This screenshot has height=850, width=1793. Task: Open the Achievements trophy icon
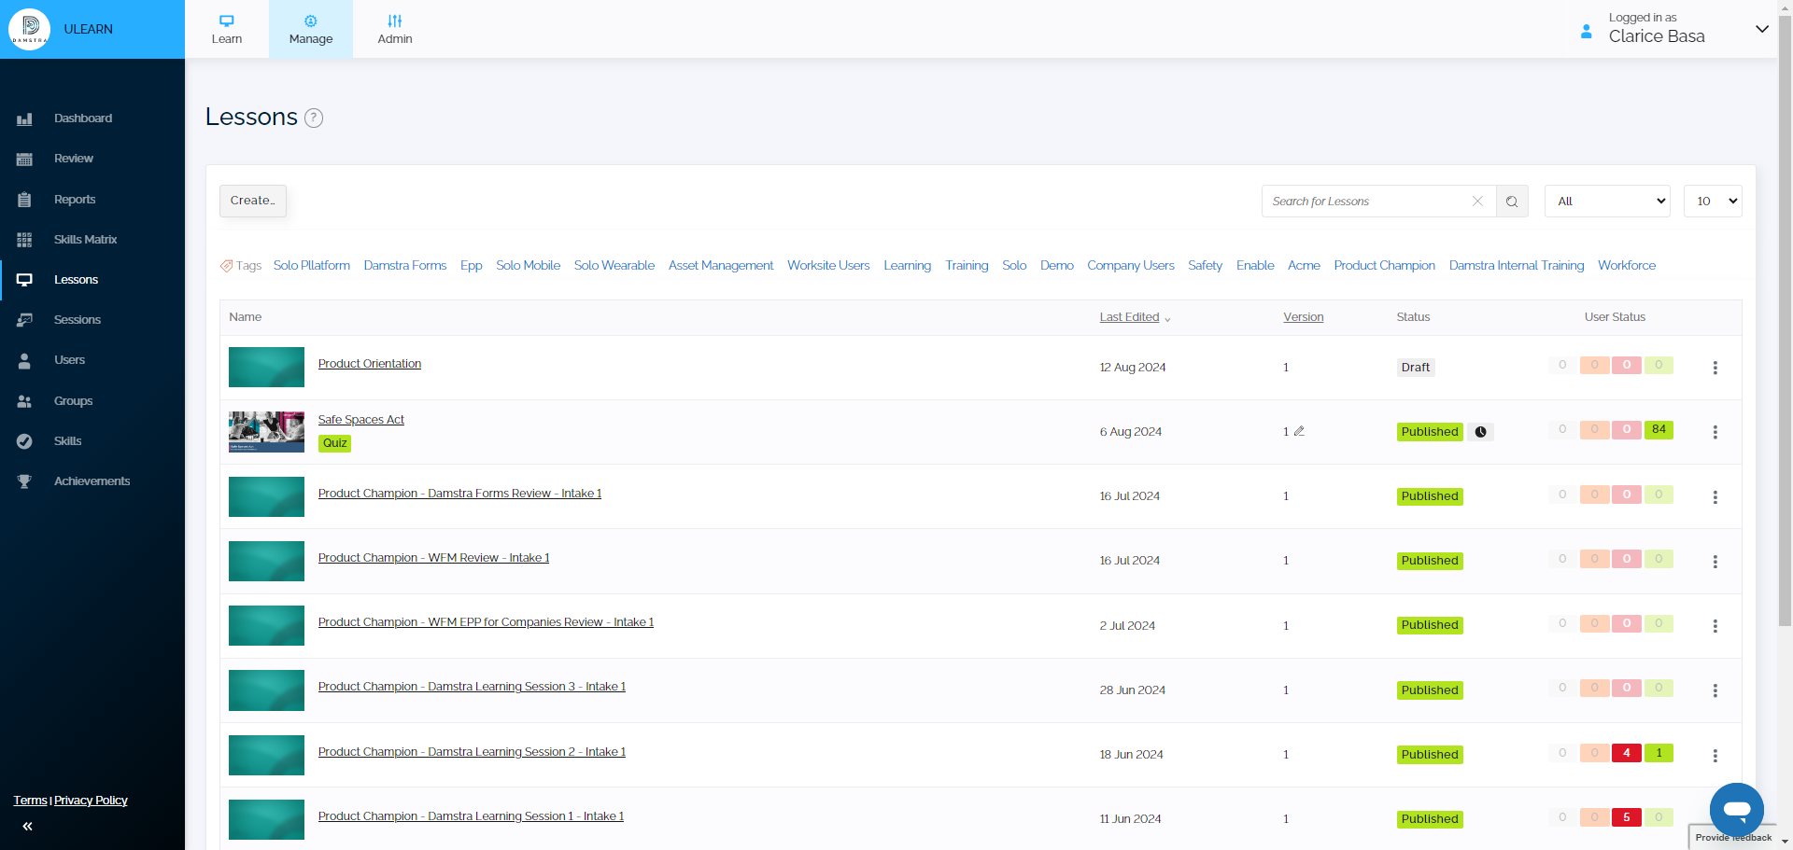(24, 481)
